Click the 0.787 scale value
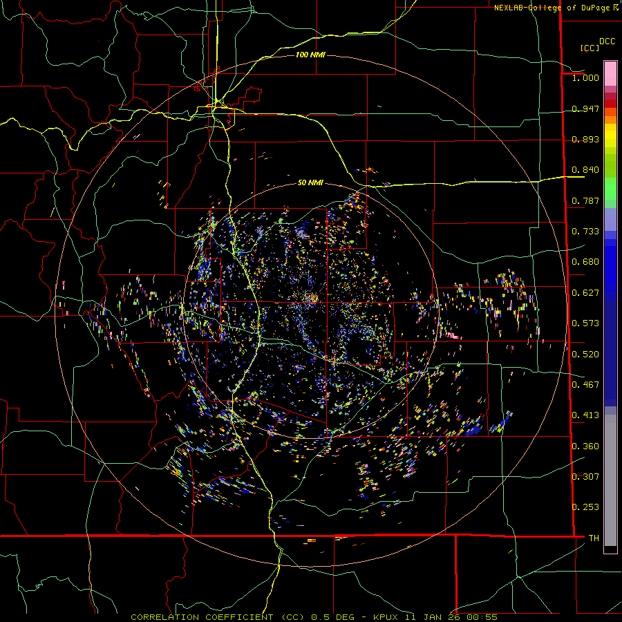622x622 pixels. [x=585, y=200]
